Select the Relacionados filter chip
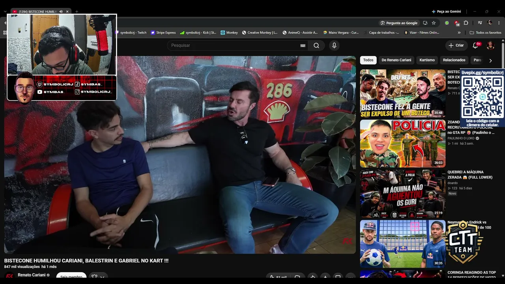 click(x=454, y=60)
